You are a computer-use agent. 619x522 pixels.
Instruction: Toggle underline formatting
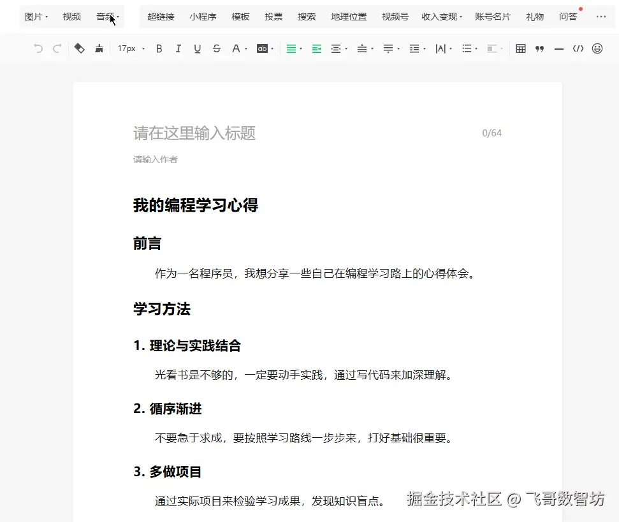click(198, 48)
